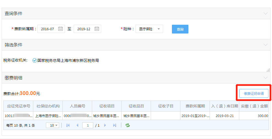
Task: Select the payment row dated 2019-03-21
Action: pyautogui.click(x=224, y=116)
